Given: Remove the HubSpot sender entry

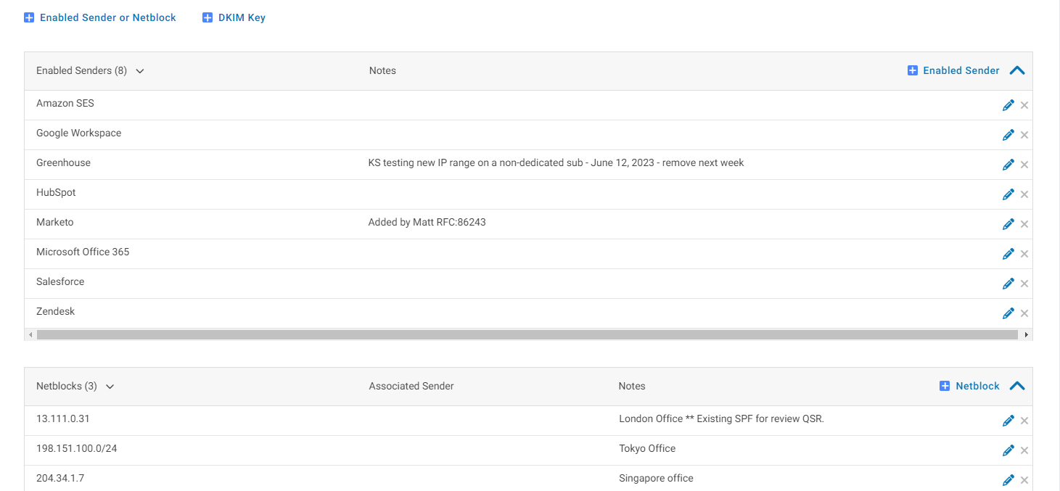Looking at the screenshot, I should pos(1024,194).
